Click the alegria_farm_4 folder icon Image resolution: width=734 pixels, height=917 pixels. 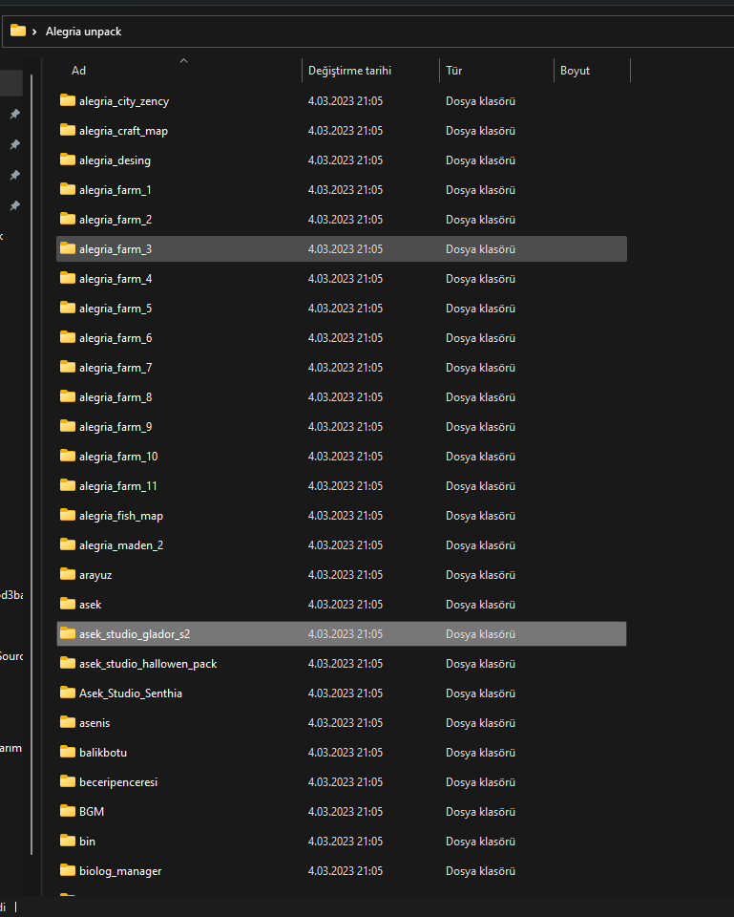(68, 278)
